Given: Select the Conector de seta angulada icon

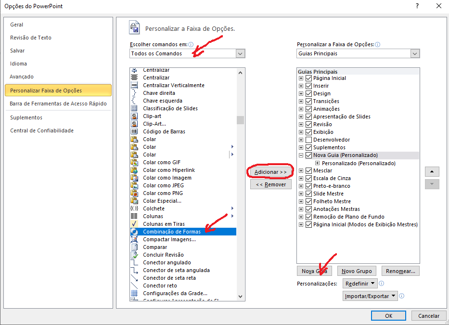Looking at the screenshot, I should pos(134,270).
